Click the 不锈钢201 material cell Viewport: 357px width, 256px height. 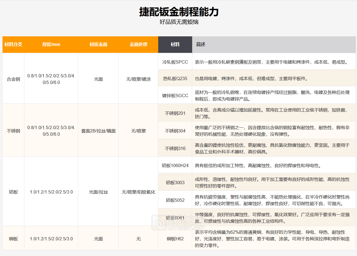175,113
